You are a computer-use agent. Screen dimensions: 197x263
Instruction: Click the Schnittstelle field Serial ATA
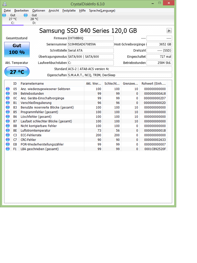(x=91, y=51)
